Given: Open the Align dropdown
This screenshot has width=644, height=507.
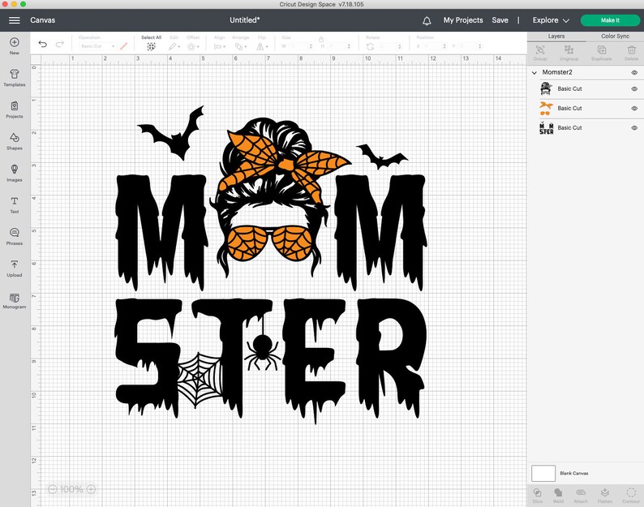Looking at the screenshot, I should [219, 46].
